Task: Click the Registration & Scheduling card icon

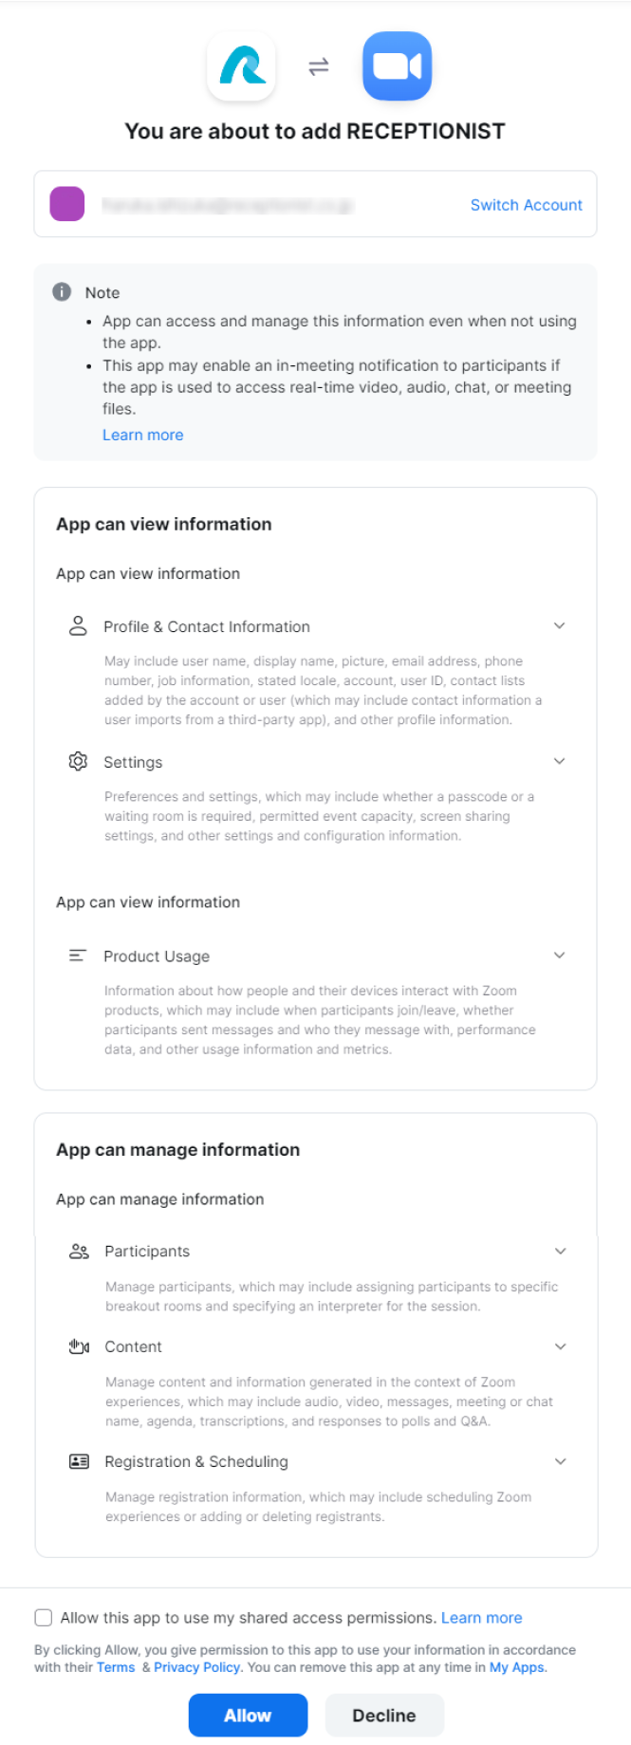Action: tap(79, 1461)
